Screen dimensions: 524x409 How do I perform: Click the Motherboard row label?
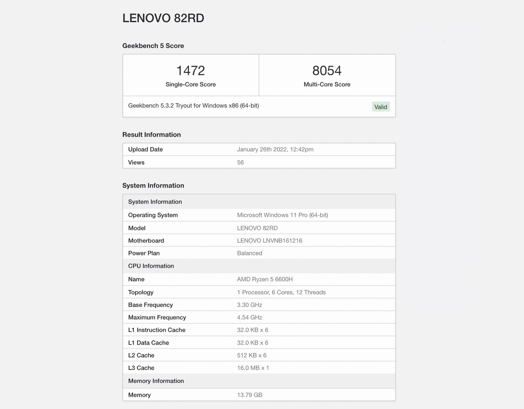[x=146, y=241]
